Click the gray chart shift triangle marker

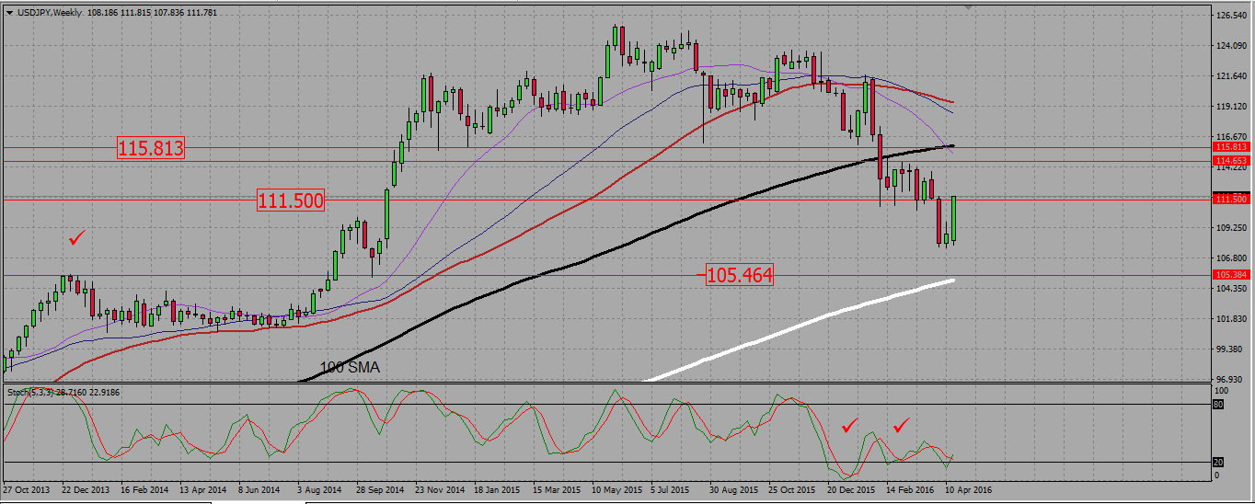click(x=968, y=7)
